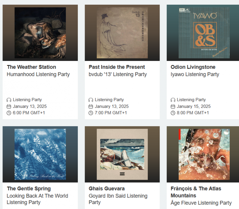
Task: Open The Weather Station Humanhood album cover
Action: point(40,33)
